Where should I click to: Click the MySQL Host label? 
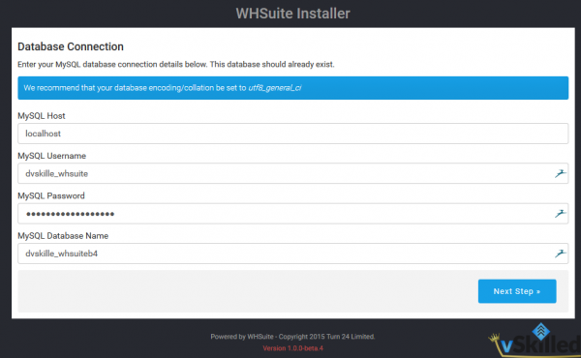(42, 116)
